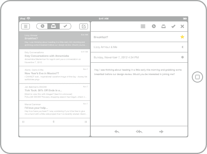
Task: Click the message count 5 in footer
Action: tap(54, 122)
